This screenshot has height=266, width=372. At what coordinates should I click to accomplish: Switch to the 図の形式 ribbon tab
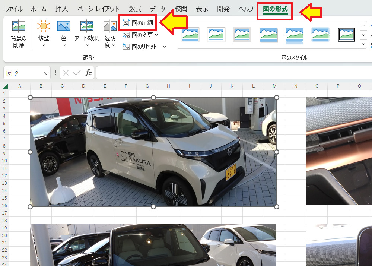point(275,9)
